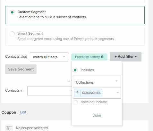Select the Smart Segment radio button
Viewport: 153px width, 131px height.
click(x=12, y=34)
